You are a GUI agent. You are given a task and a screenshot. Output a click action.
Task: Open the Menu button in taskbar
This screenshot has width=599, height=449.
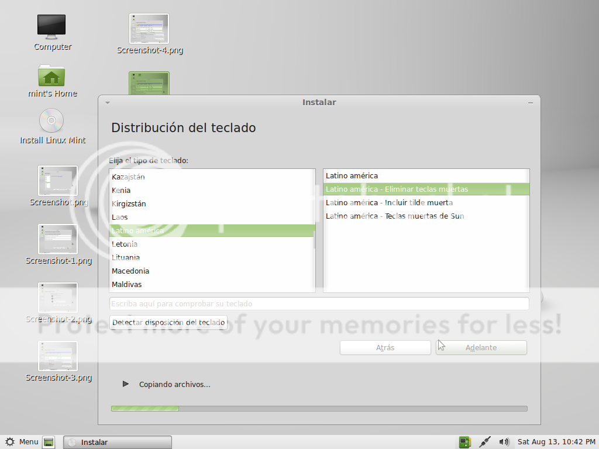(22, 442)
